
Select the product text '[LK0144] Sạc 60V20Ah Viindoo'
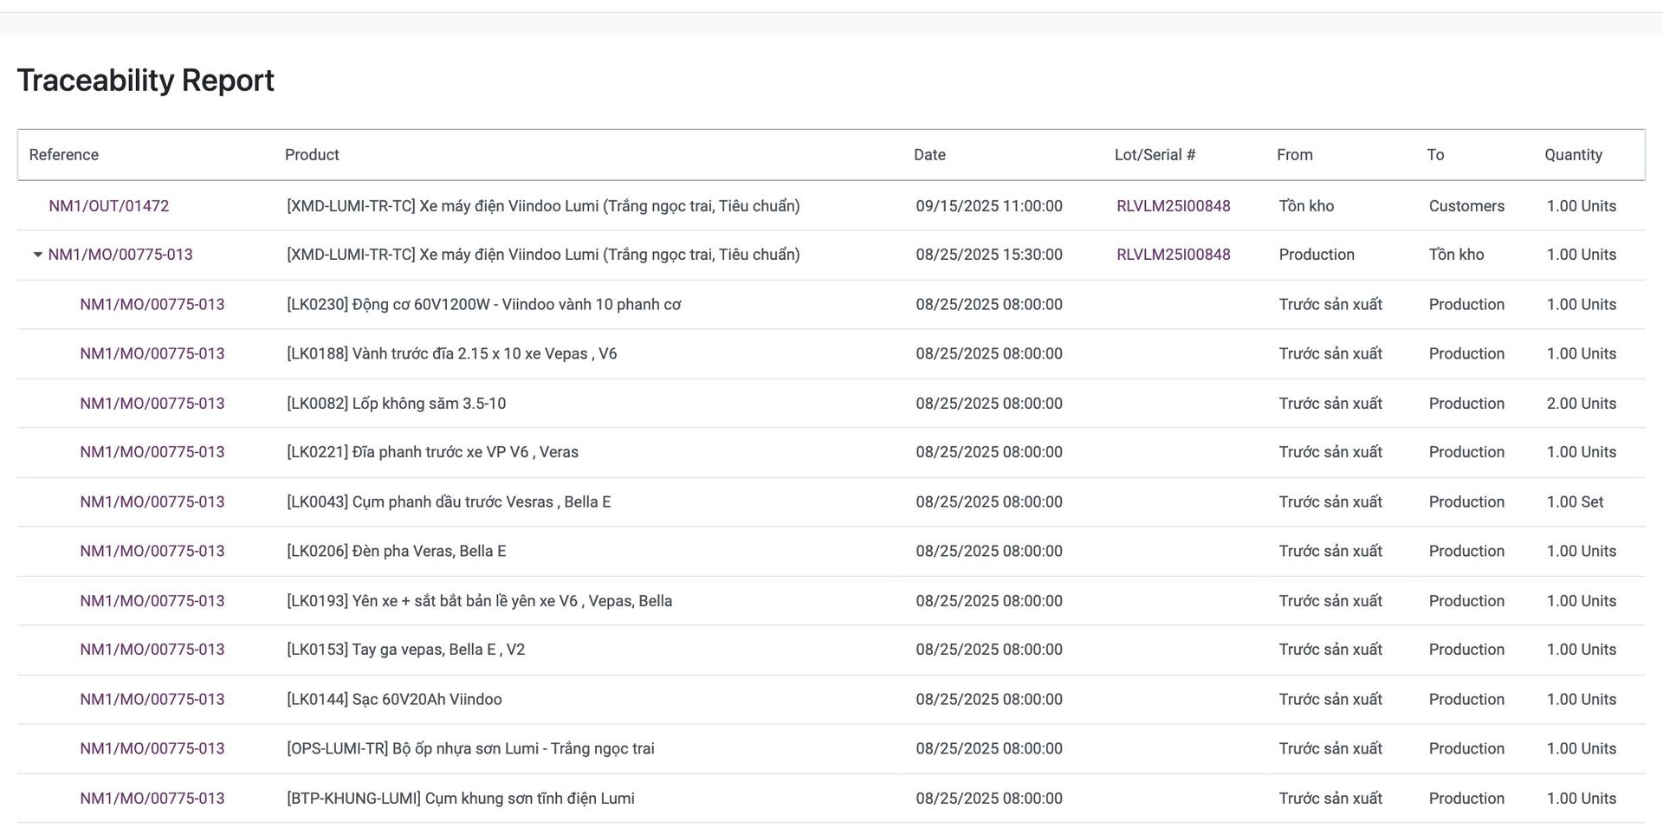[394, 700]
